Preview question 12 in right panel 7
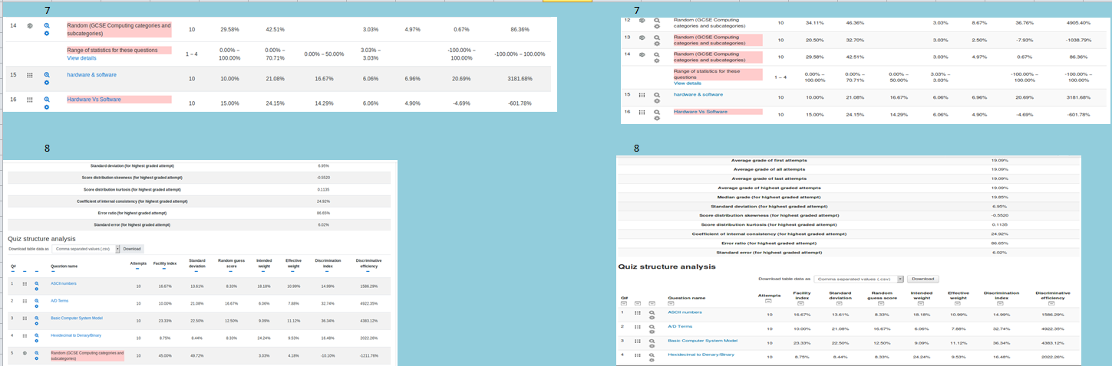Screen dimensions: 1112x366 [x=657, y=20]
